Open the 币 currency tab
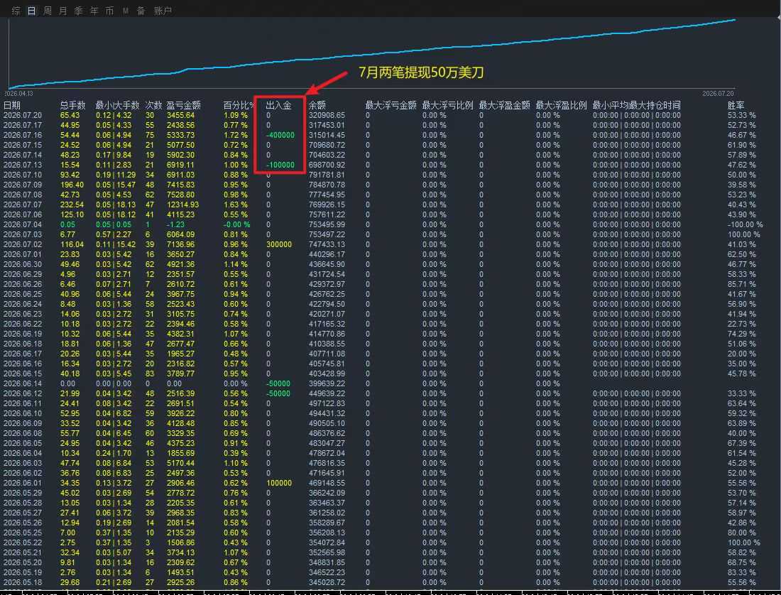This screenshot has width=781, height=595. [x=109, y=11]
